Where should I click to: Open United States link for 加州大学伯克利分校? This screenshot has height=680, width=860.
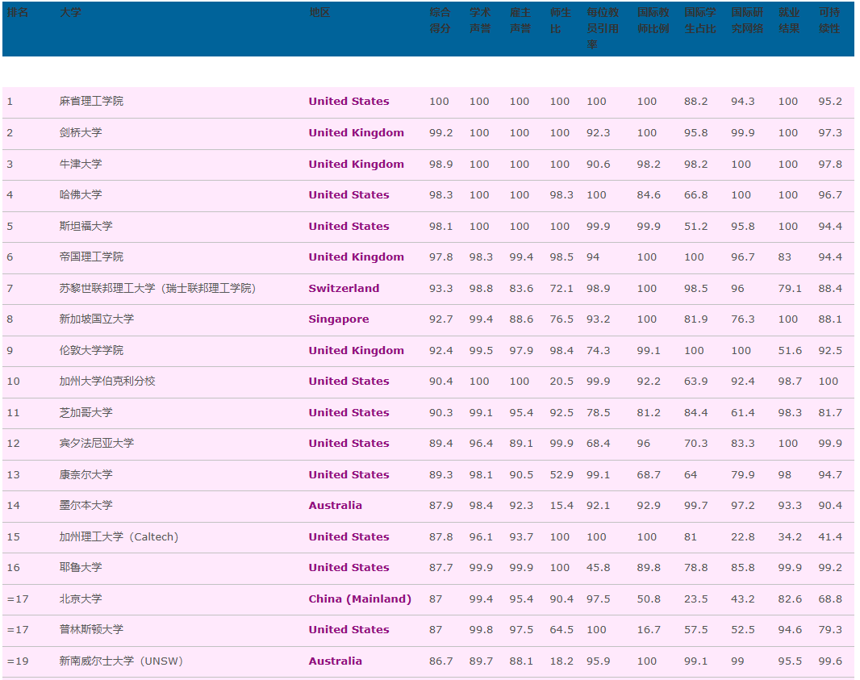tap(349, 381)
